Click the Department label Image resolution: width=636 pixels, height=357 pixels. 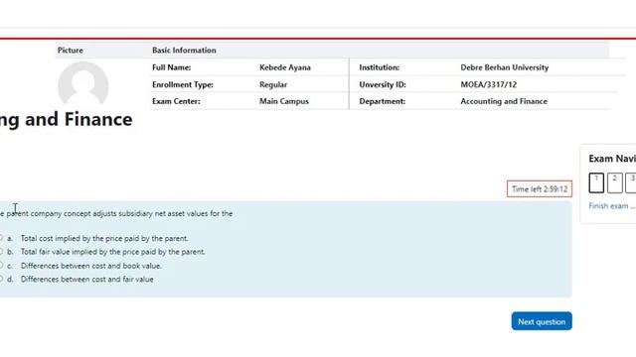point(382,101)
